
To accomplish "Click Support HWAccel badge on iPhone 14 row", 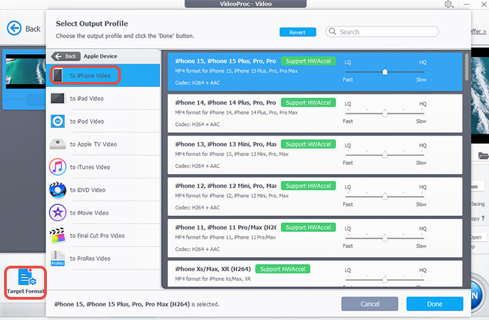I will [308, 102].
